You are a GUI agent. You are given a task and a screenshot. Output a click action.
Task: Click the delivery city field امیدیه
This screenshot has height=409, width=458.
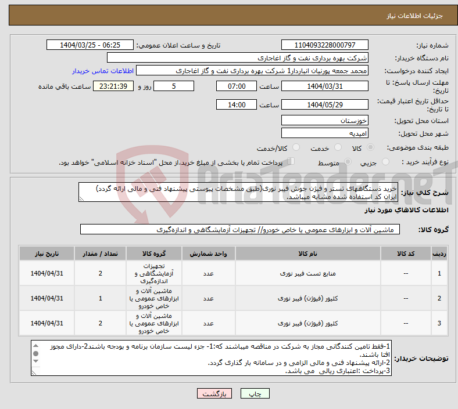pyautogui.click(x=324, y=133)
